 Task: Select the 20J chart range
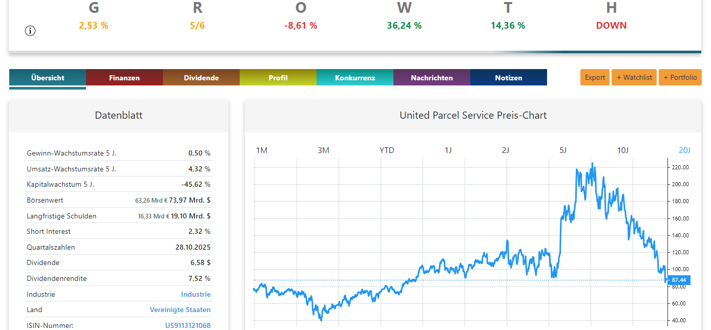pos(685,150)
